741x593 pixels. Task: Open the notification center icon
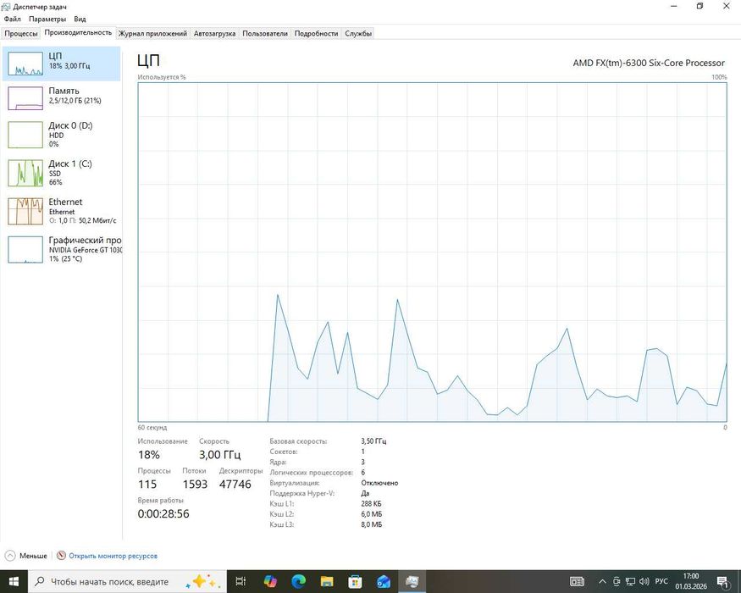pyautogui.click(x=723, y=582)
